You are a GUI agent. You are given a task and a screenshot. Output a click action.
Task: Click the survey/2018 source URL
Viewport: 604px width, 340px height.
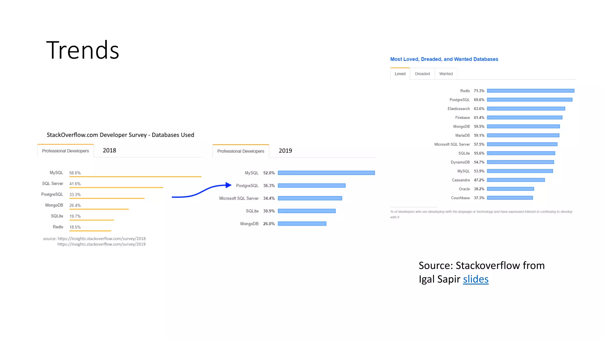pyautogui.click(x=101, y=238)
